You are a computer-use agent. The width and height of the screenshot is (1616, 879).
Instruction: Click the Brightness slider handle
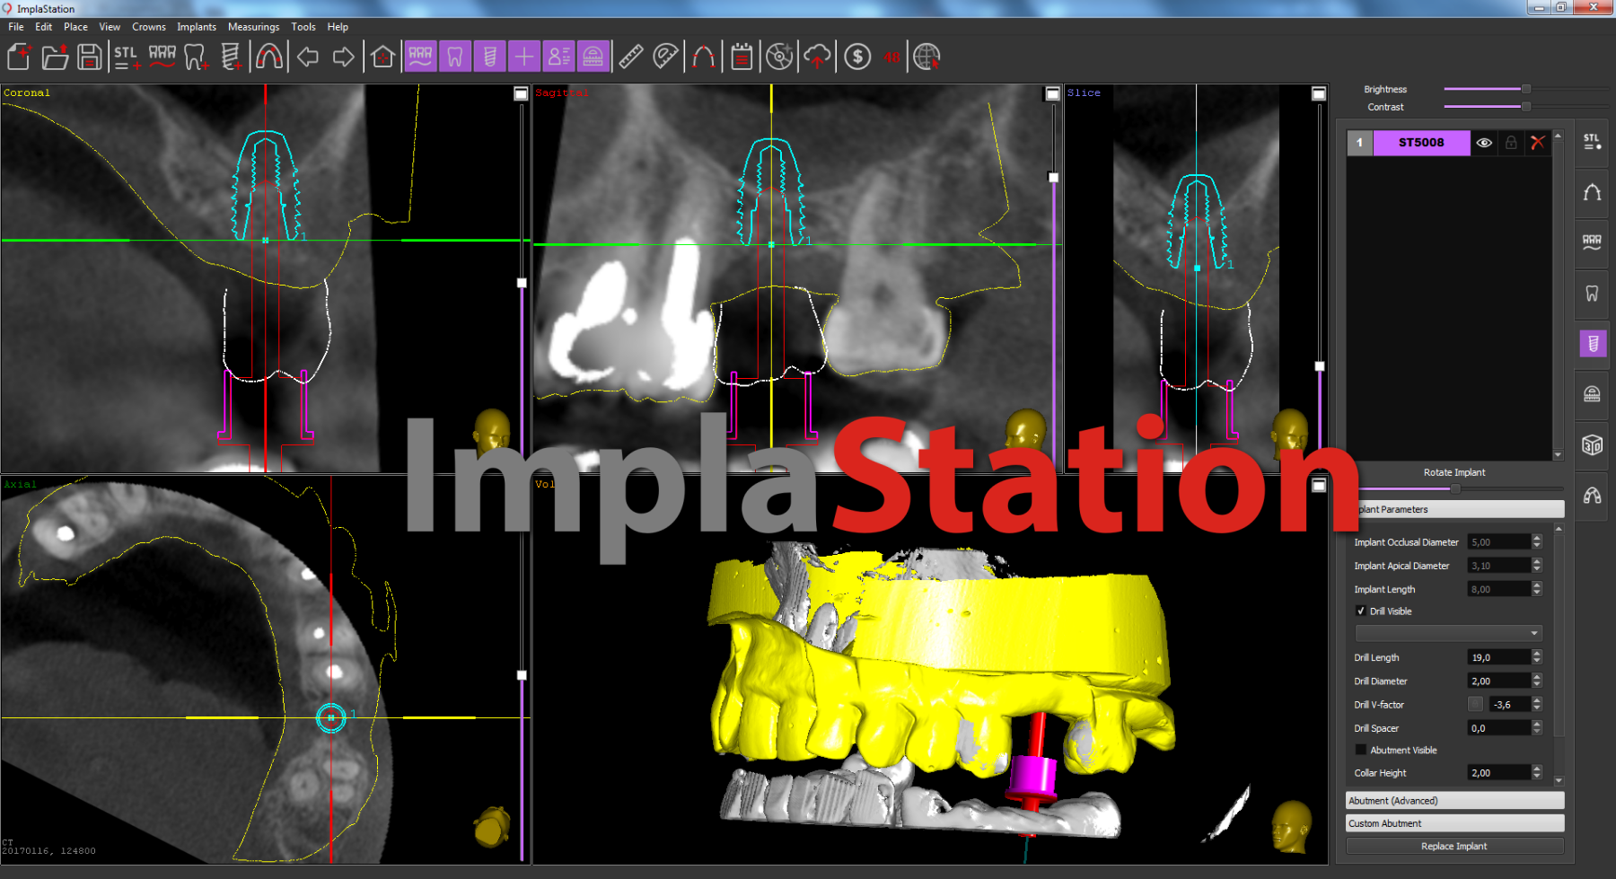pyautogui.click(x=1525, y=89)
